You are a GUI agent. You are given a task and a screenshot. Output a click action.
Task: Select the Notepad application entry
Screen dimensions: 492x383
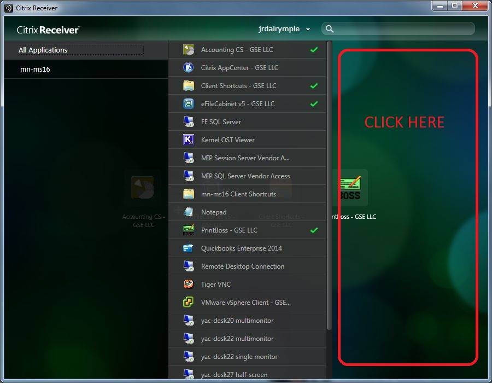tap(213, 212)
